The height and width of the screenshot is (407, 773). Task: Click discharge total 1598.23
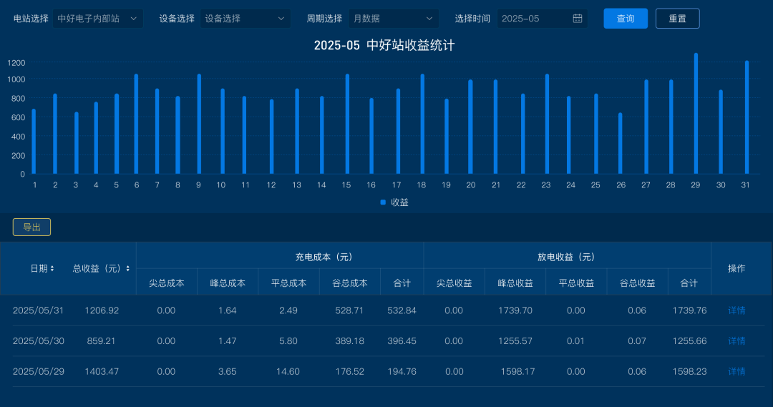click(x=690, y=371)
